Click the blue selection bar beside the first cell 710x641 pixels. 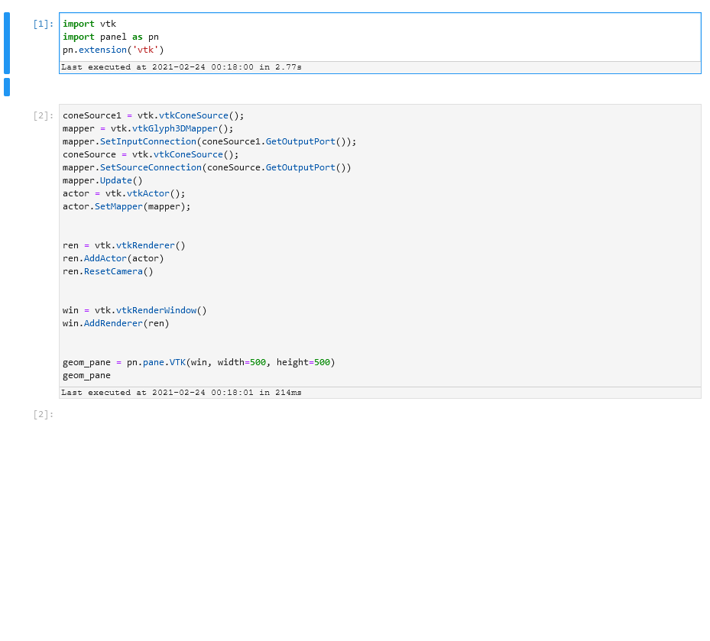[x=6, y=42]
